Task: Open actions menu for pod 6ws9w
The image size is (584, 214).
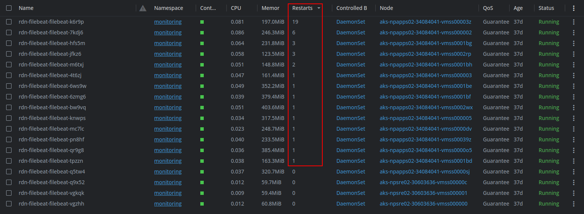Action: coord(574,86)
